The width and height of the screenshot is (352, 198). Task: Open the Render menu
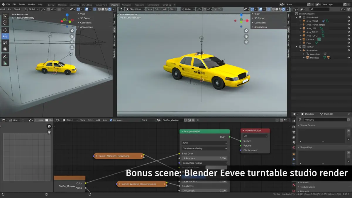click(x=22, y=4)
